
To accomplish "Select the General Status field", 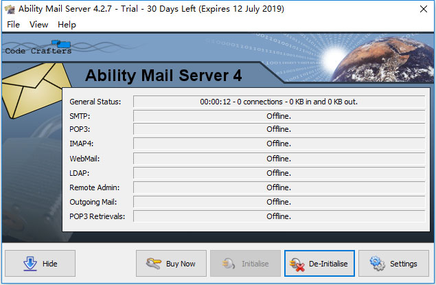I will pyautogui.click(x=279, y=102).
